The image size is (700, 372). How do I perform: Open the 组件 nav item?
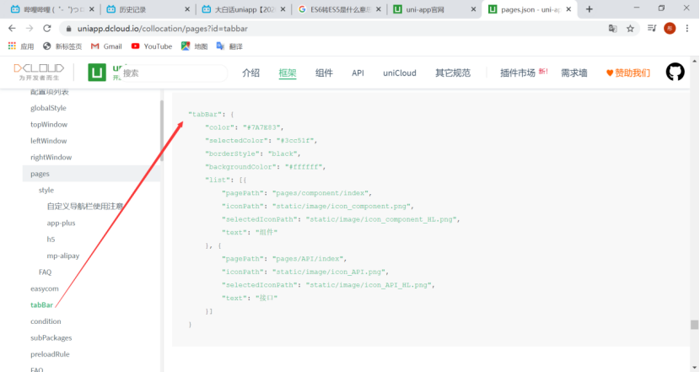tap(324, 73)
